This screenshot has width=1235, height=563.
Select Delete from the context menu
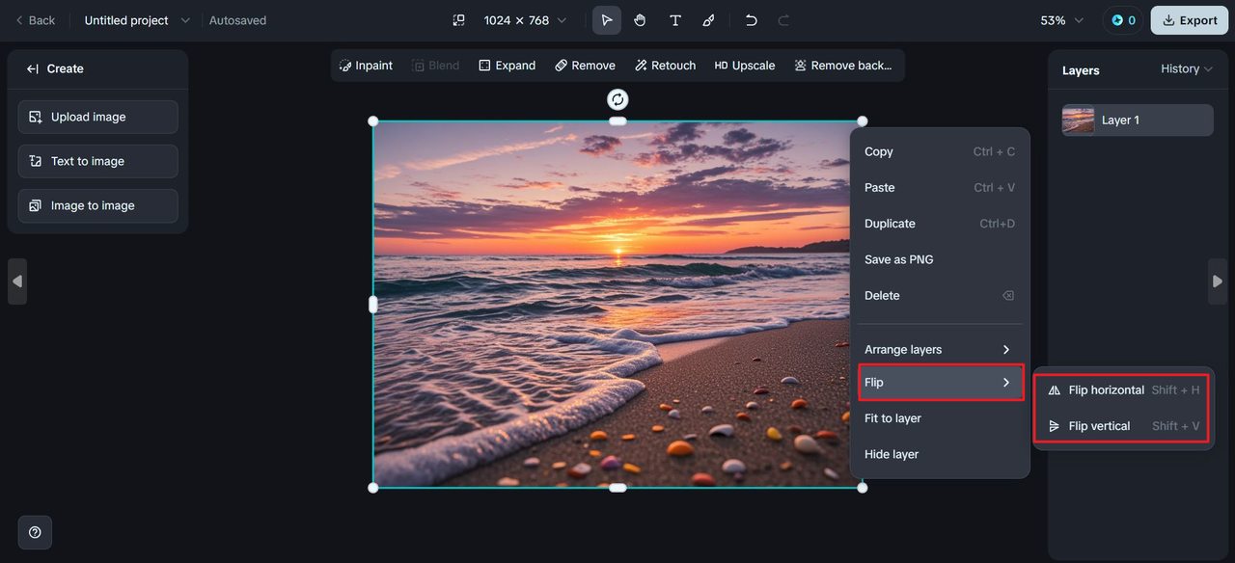940,296
